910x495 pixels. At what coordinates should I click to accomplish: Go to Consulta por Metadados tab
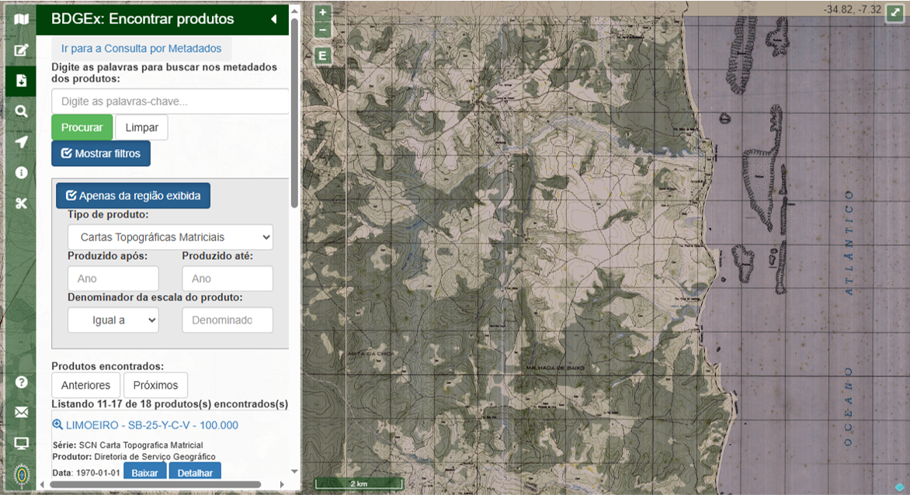[141, 48]
